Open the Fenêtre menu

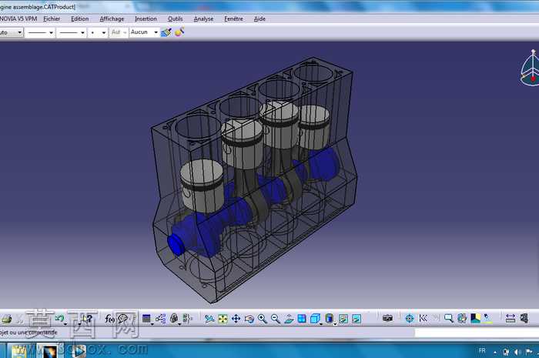(233, 19)
